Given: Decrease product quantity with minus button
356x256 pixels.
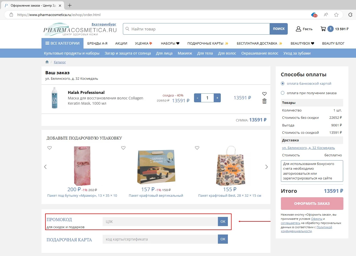Looking at the screenshot, I should (x=197, y=98).
